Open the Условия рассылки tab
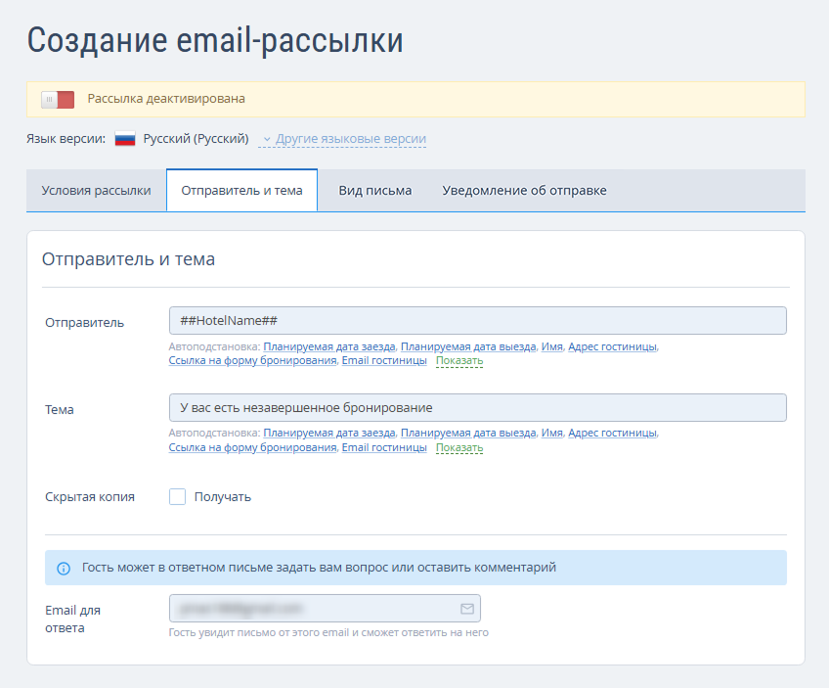Image resolution: width=829 pixels, height=688 pixels. [x=96, y=191]
